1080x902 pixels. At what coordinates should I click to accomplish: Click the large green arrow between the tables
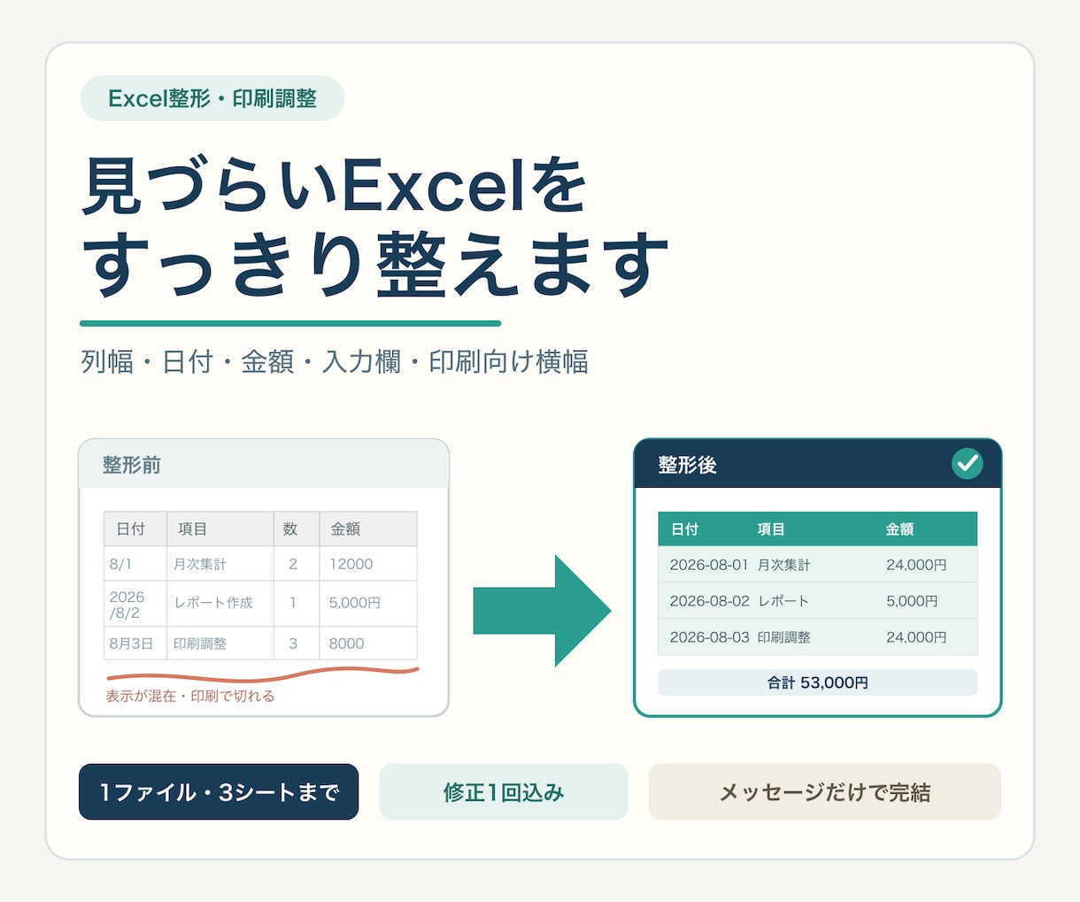coord(542,611)
